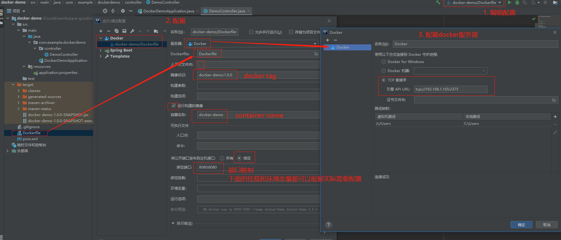This screenshot has width=561, height=240.
Task: Expand the external libraries node
Action: pyautogui.click(x=8, y=151)
